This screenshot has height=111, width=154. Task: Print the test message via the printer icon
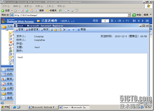click(51, 30)
